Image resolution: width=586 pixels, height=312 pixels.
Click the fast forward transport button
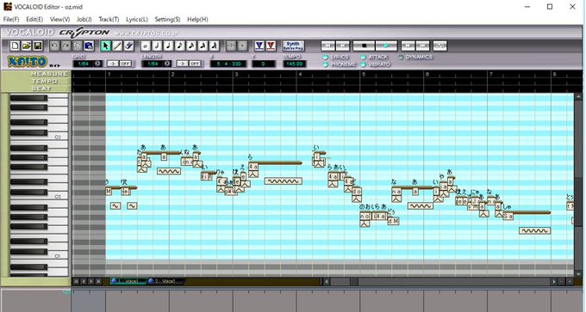pos(408,46)
